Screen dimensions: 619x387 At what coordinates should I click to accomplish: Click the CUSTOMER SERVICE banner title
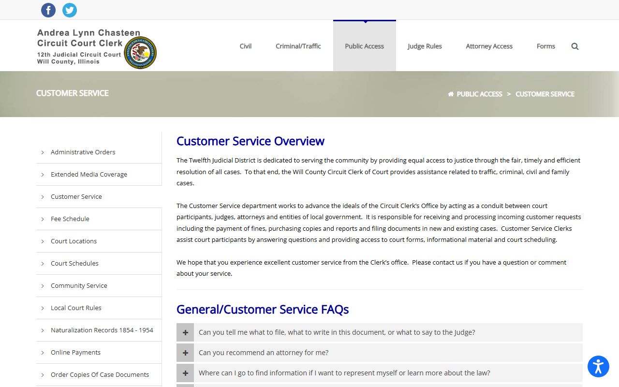point(73,93)
